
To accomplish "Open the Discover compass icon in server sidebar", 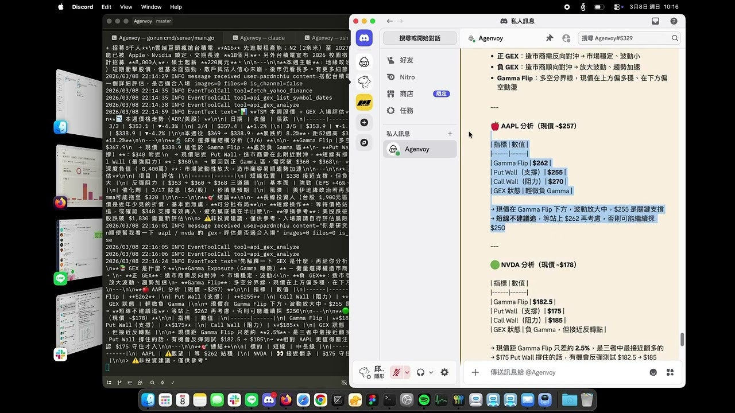I will (364, 142).
